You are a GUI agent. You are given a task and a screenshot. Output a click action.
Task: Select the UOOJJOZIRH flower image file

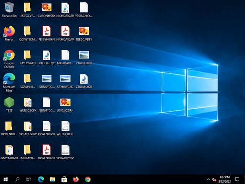coord(65,105)
